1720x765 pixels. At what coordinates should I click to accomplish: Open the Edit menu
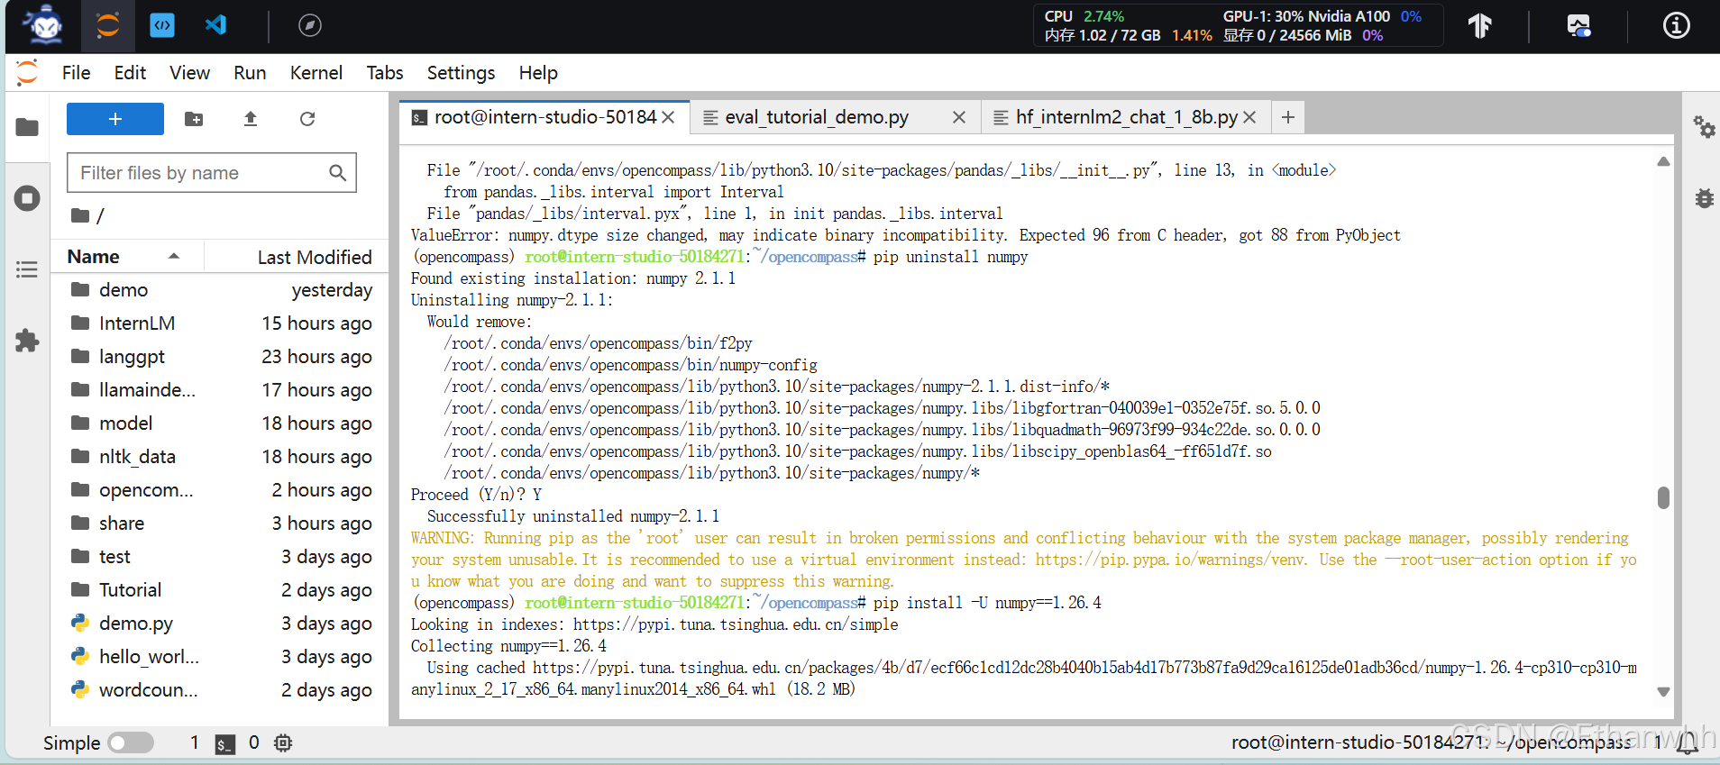pos(130,73)
